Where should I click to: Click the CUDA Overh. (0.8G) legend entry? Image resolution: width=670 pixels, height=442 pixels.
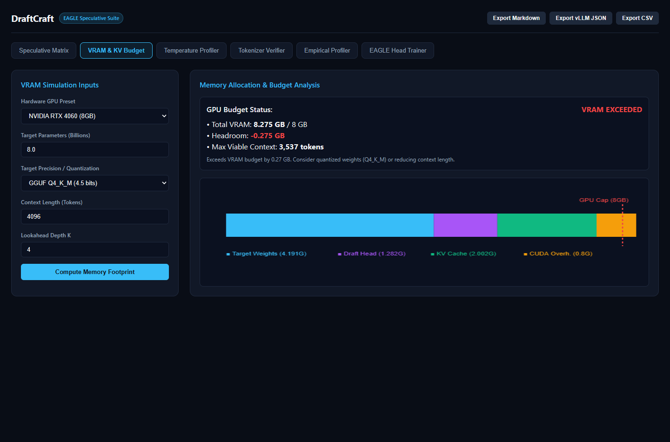tap(558, 254)
